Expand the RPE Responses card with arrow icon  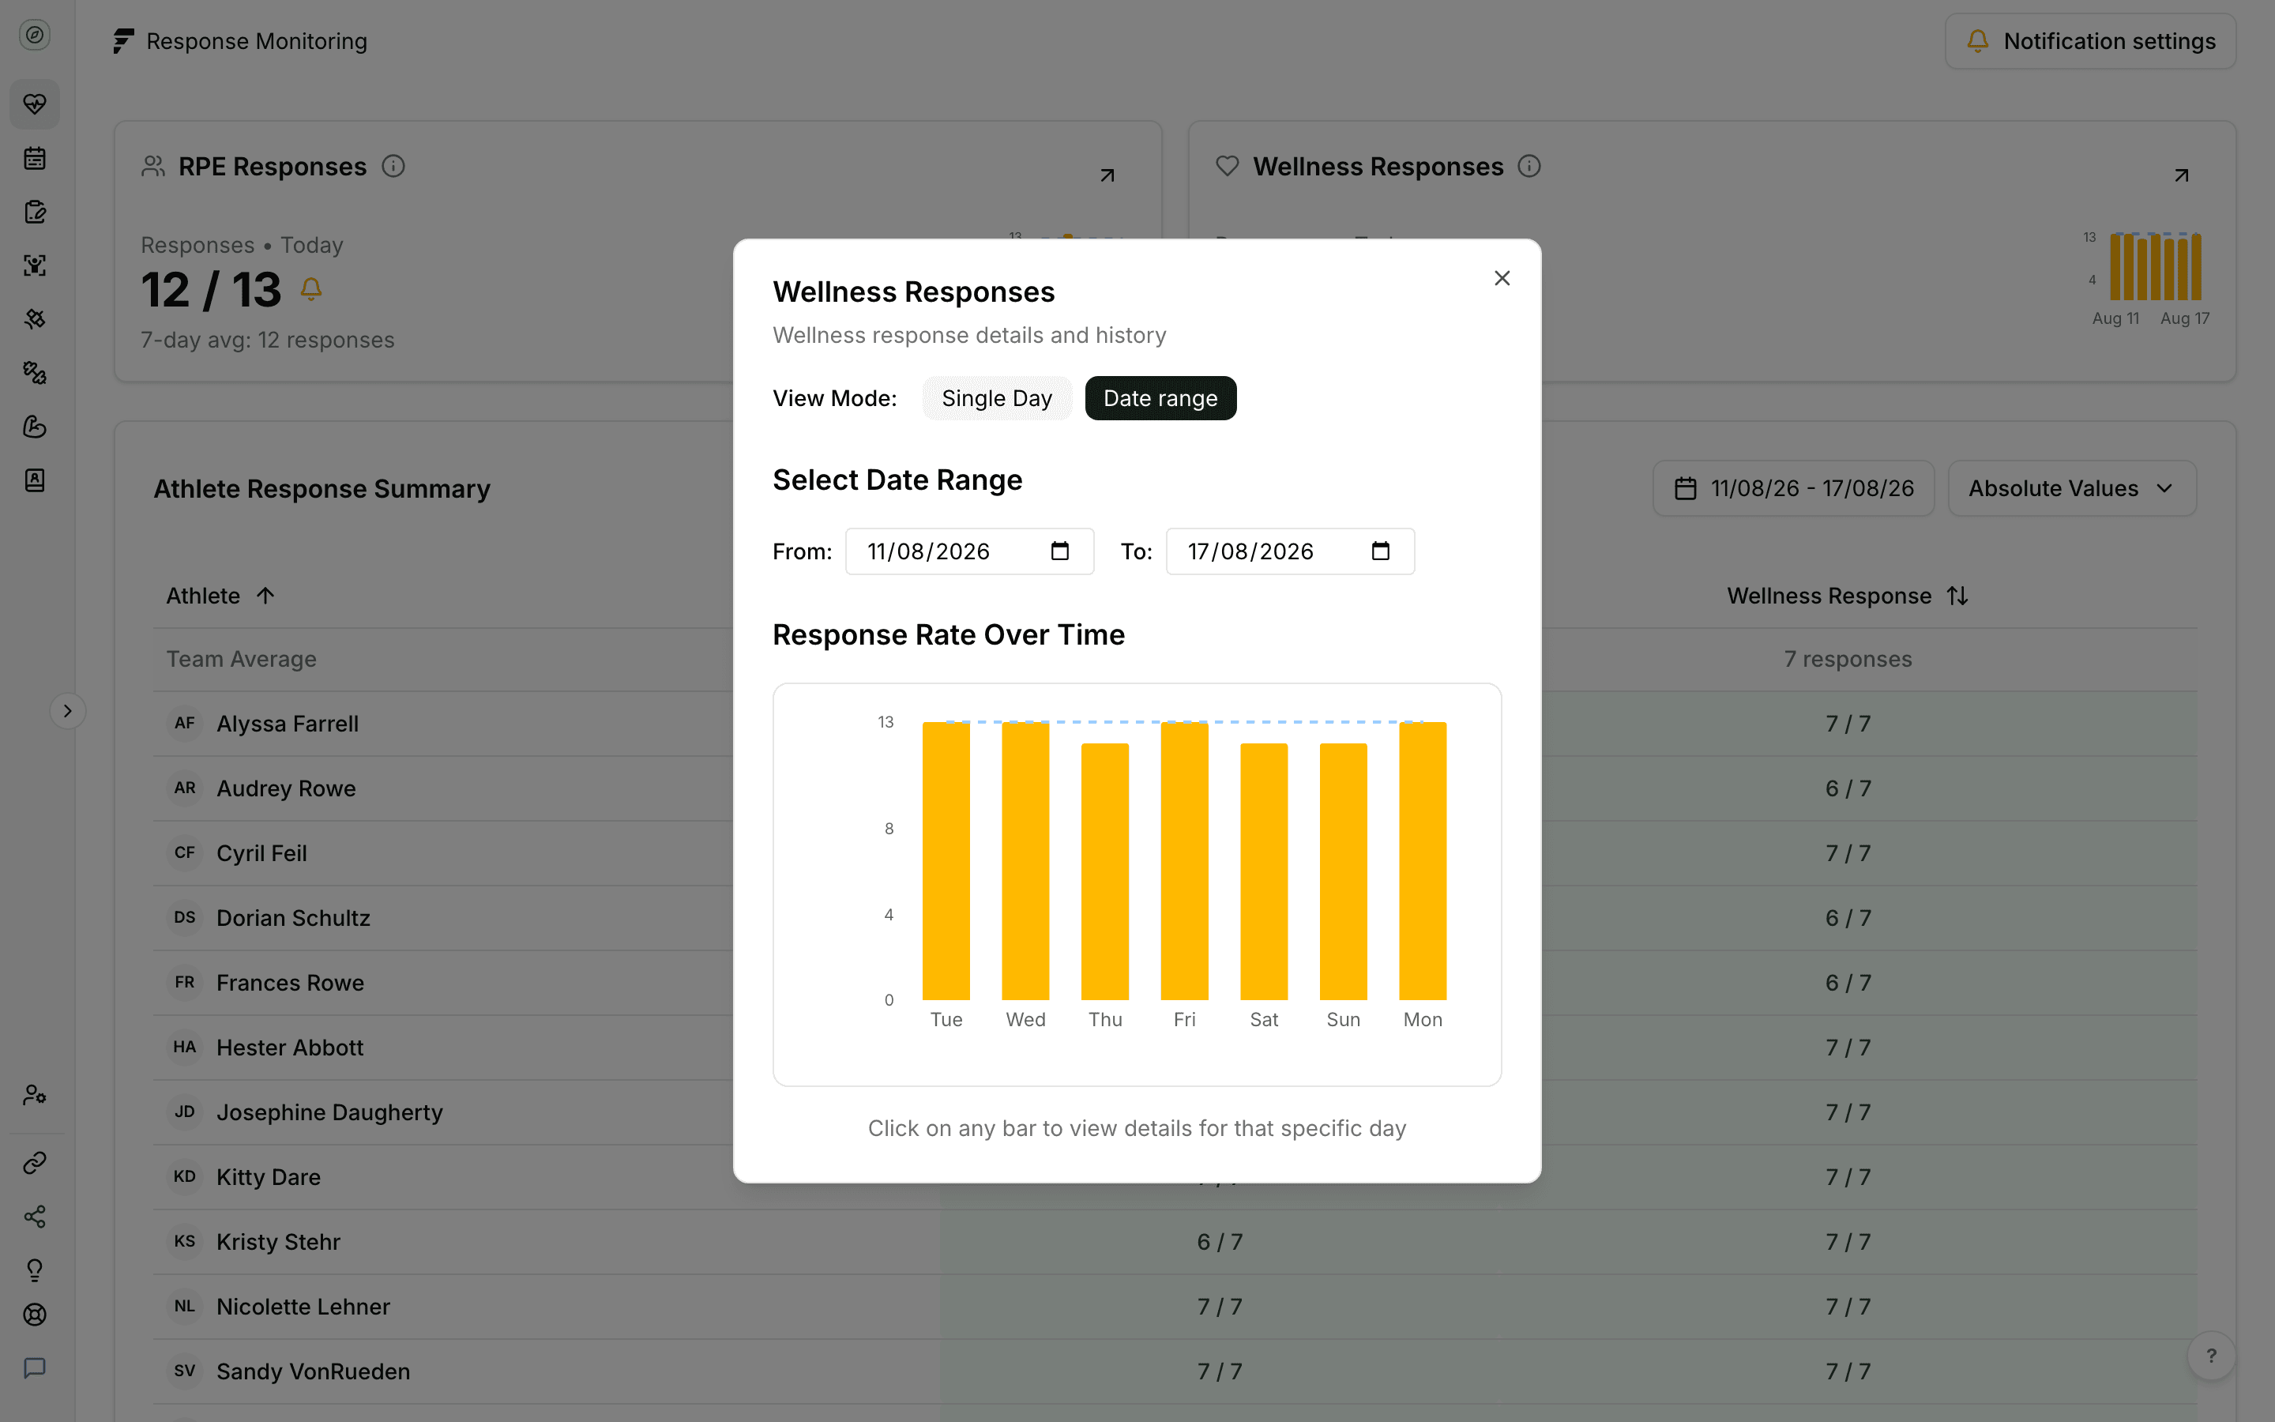[x=1107, y=176]
